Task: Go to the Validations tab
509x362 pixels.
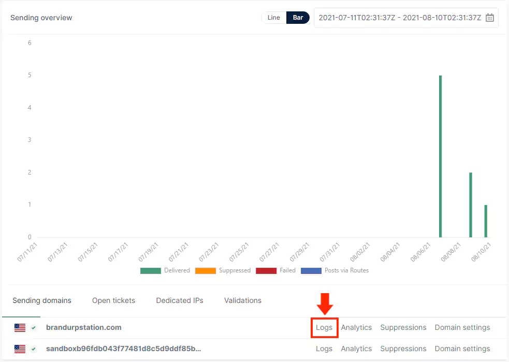Action: tap(243, 301)
